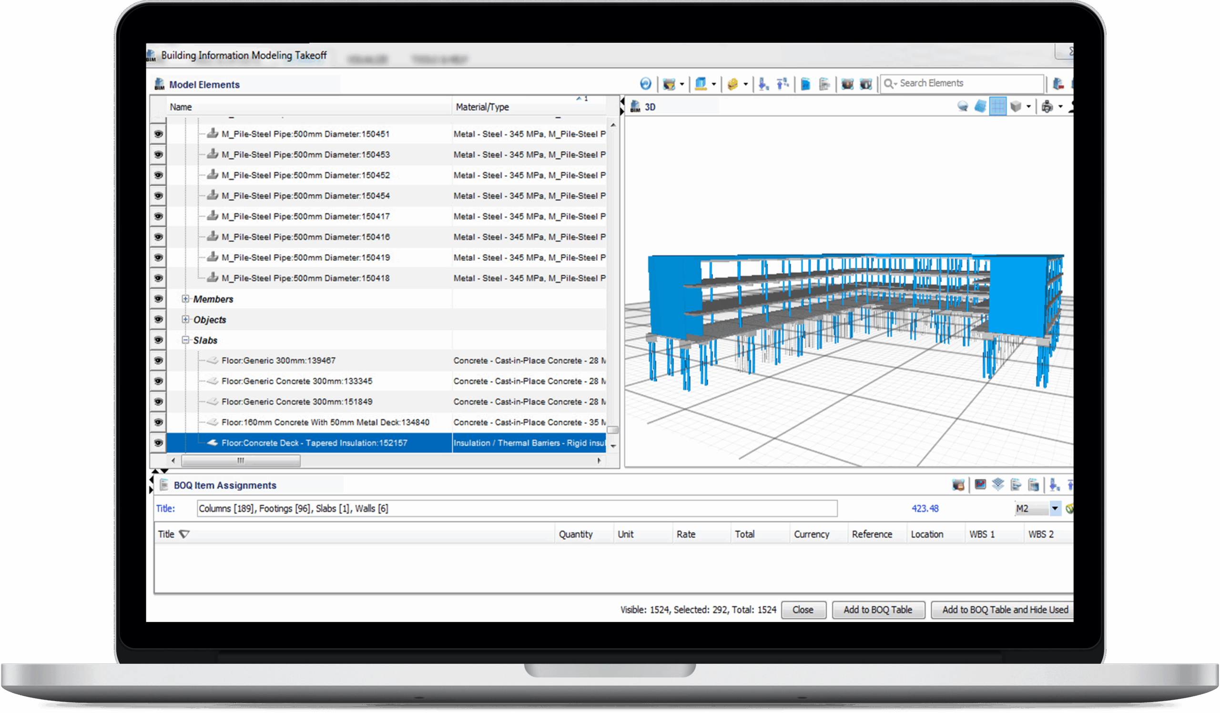Click the speech bubble icon in 3D toolbar
Screen dimensions: 1220x713
pos(963,106)
